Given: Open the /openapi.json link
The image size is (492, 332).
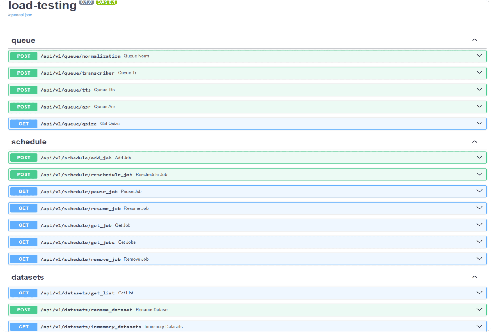Looking at the screenshot, I should (x=20, y=15).
